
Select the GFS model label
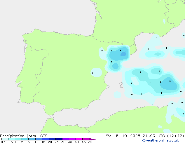tap(44, 136)
